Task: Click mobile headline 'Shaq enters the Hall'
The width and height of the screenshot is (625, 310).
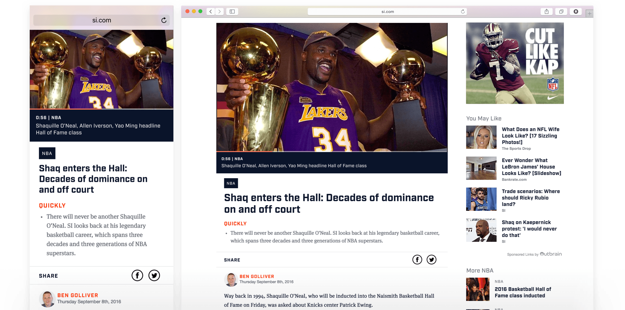Action: [x=93, y=179]
